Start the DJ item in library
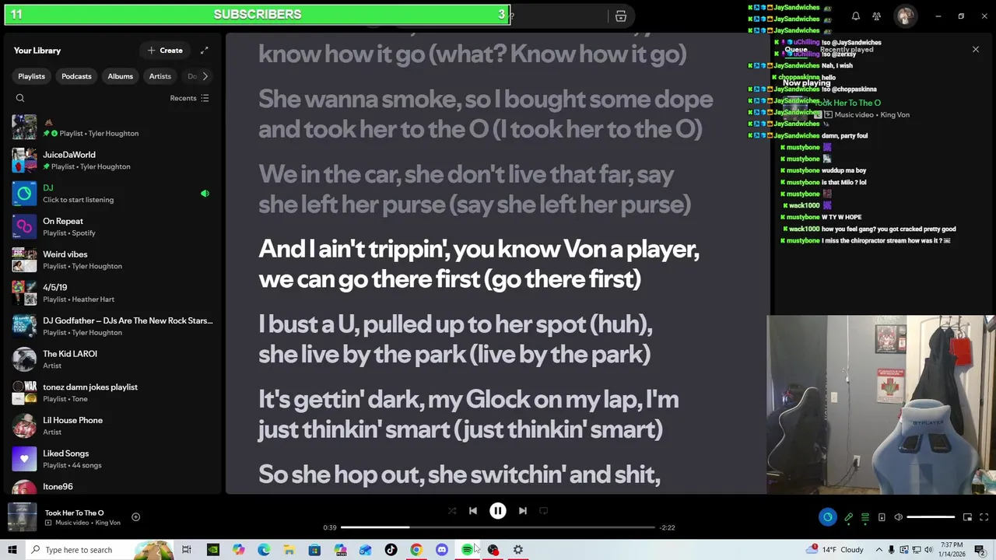The image size is (996, 560). pos(114,194)
